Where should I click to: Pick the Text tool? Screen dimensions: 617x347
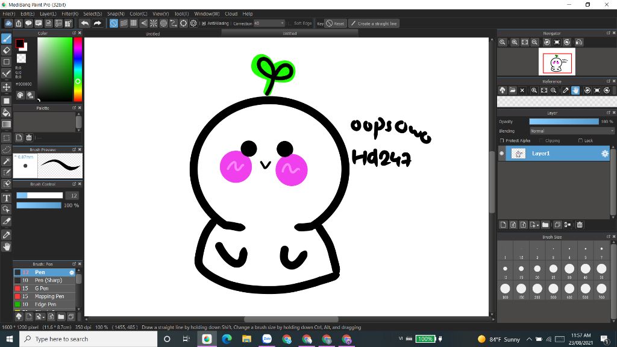click(7, 198)
